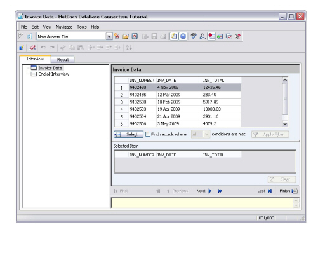Click the invoice table scroll down arrow
The width and height of the screenshot is (311, 262).
click(285, 124)
